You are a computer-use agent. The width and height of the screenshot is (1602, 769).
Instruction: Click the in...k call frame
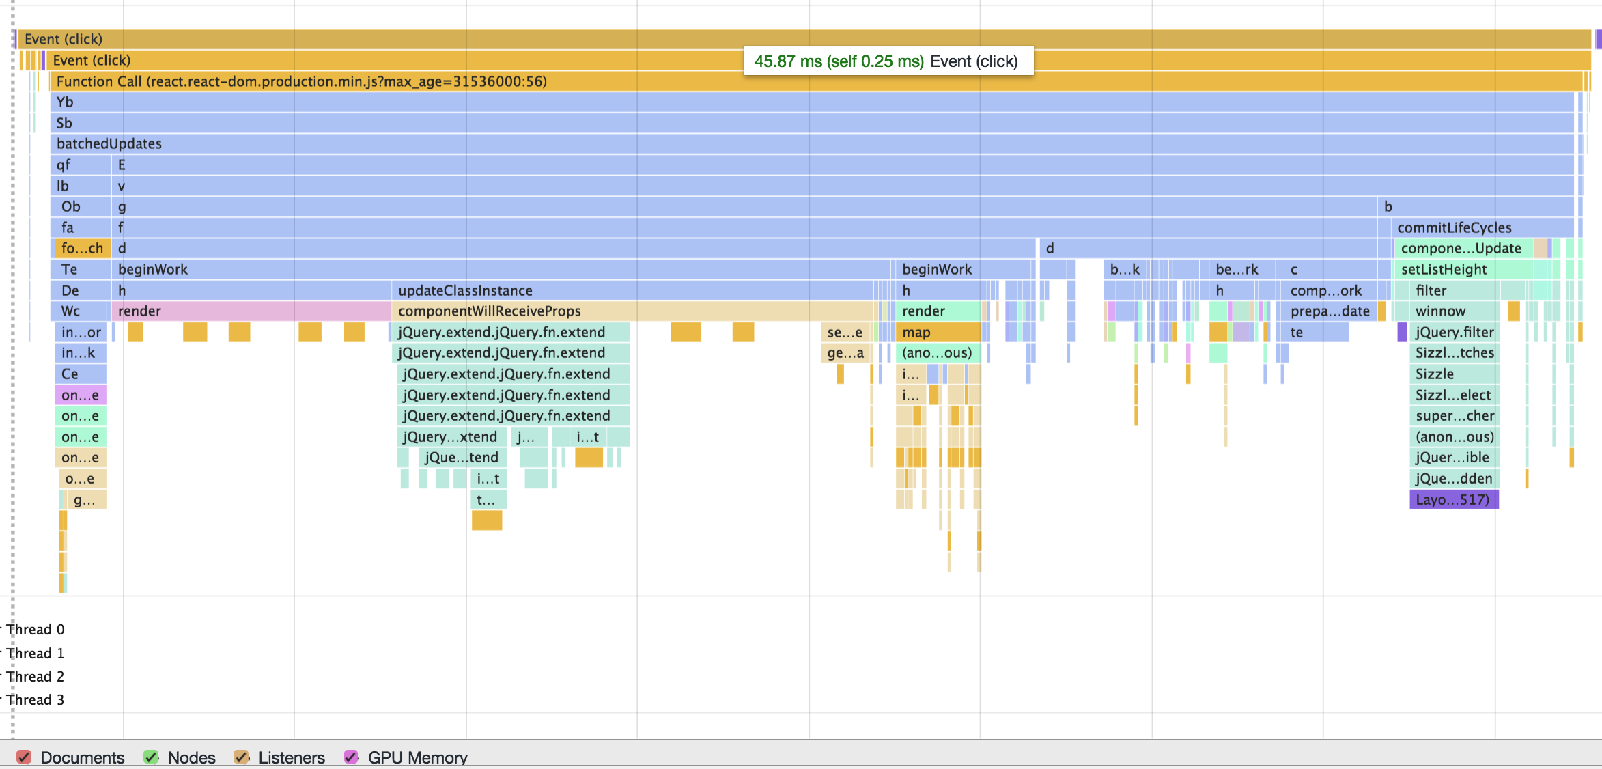click(81, 352)
